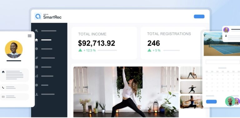Open the settings gear icon in sidebar
Viewport: 240px width, 118px height.
tap(37, 85)
